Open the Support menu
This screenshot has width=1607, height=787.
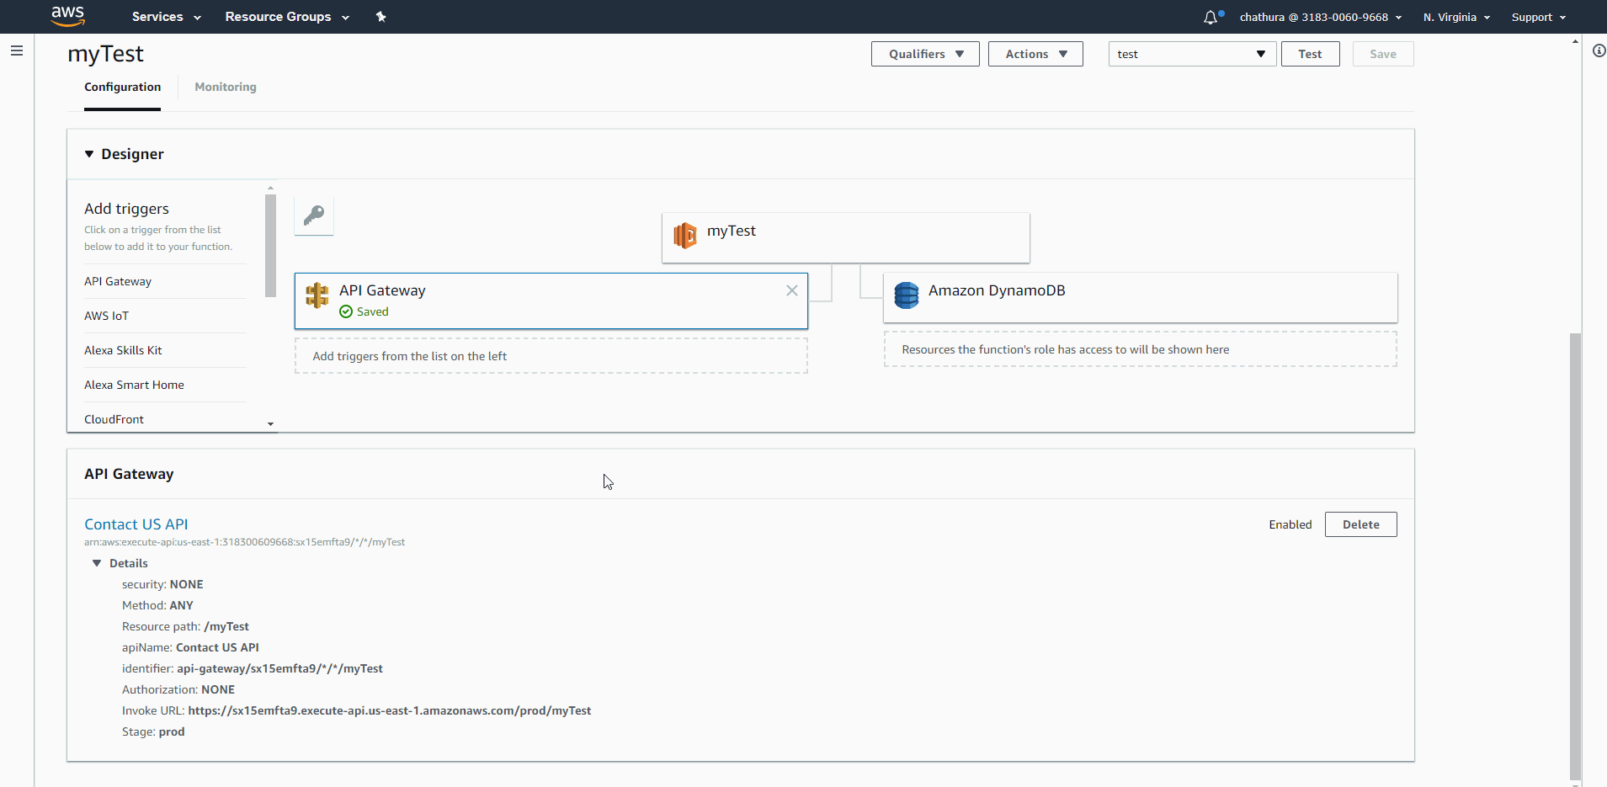click(1539, 17)
